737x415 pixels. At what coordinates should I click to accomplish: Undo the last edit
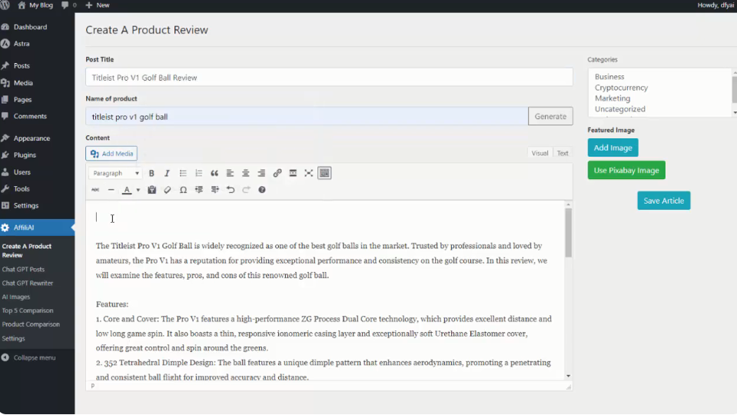pyautogui.click(x=231, y=190)
